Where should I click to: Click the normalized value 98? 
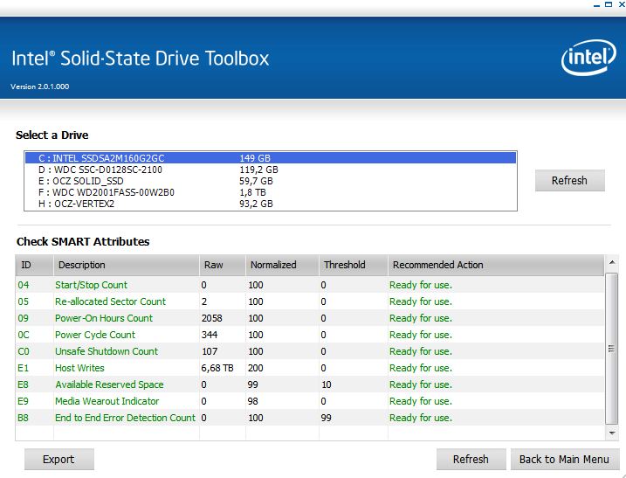click(x=252, y=401)
